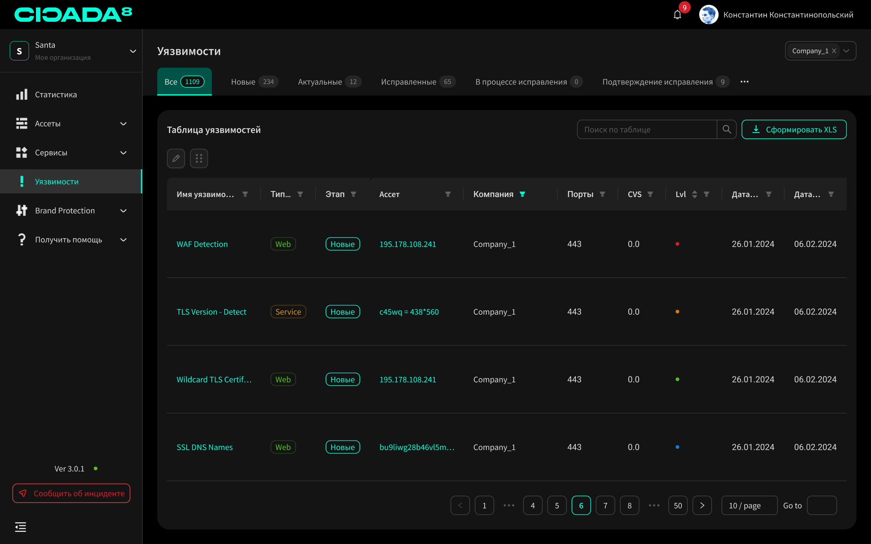This screenshot has height=544, width=871.
Task: Open filter for Компания column
Action: click(x=523, y=194)
